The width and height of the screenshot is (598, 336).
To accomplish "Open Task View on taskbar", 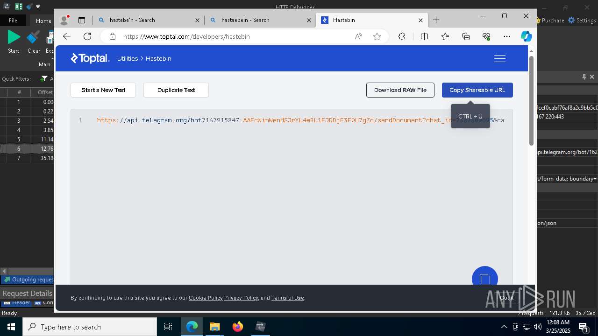I will click(168, 327).
